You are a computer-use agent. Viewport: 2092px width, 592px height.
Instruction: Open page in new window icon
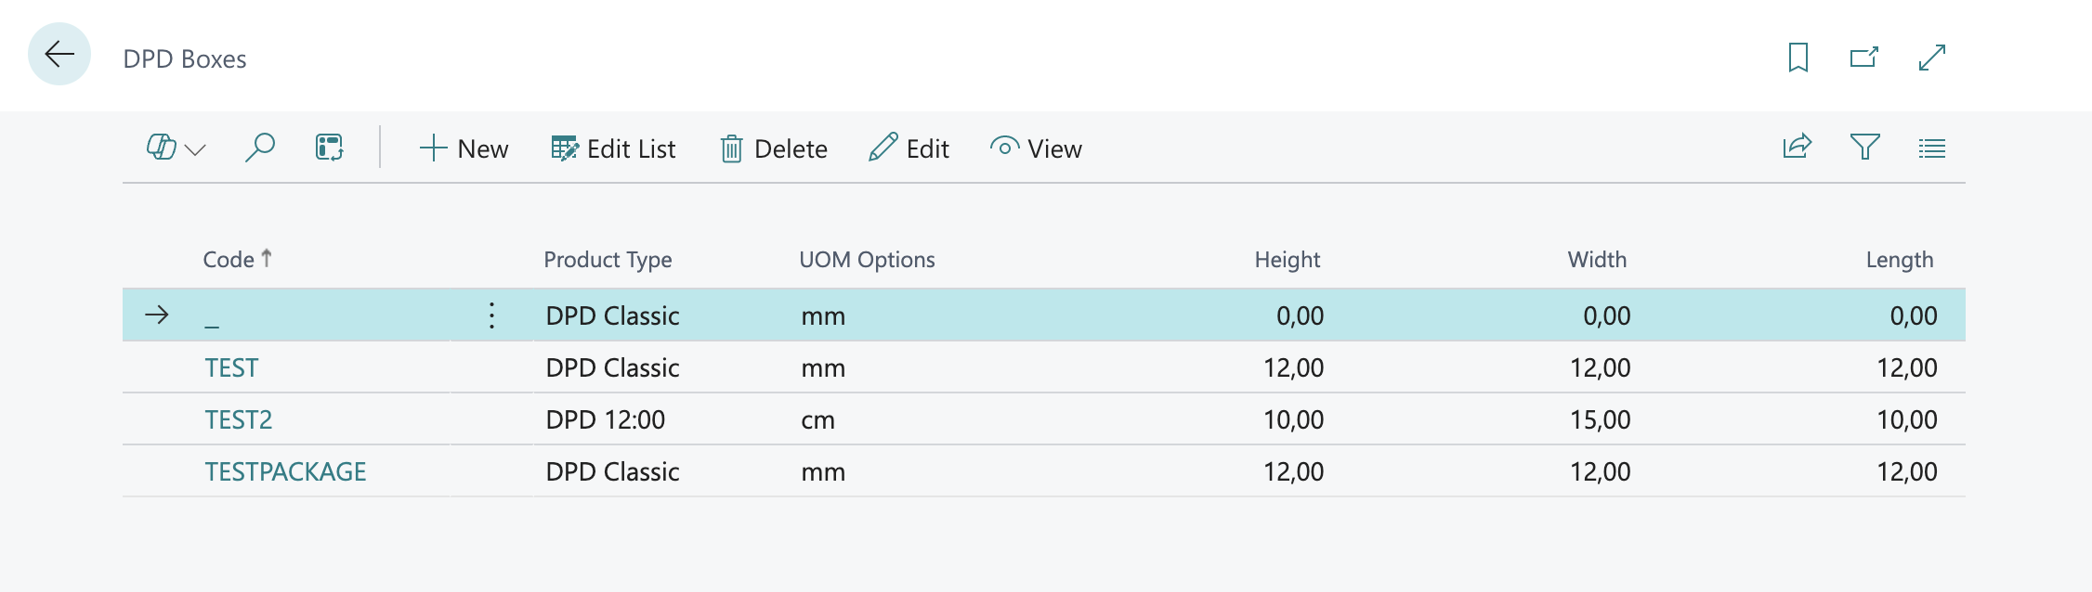1863,58
